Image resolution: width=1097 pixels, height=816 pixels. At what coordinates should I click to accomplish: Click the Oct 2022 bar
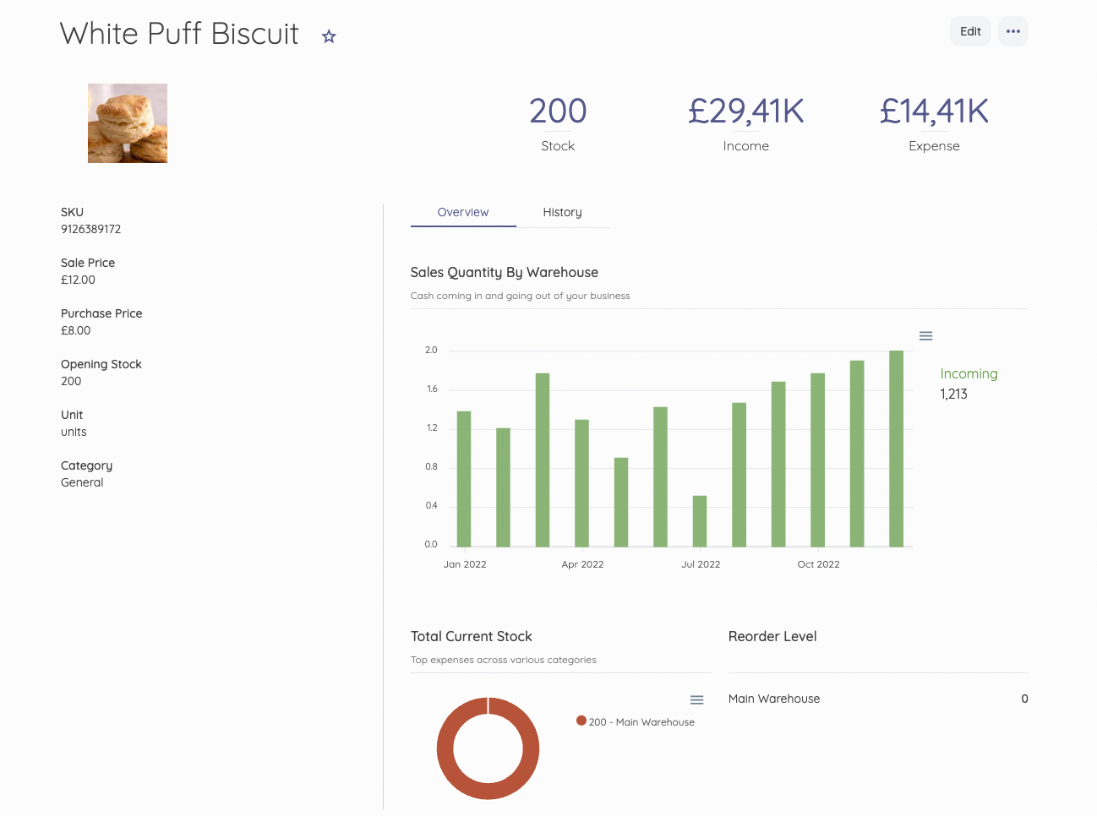click(x=817, y=460)
